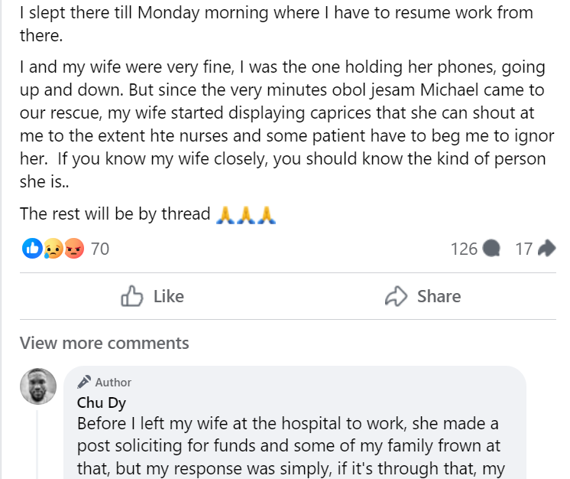The width and height of the screenshot is (570, 479).
Task: Click the "rest will be by thread" line
Action: [x=115, y=214]
